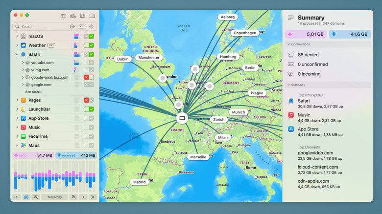Click the Summary list icon
Viewport: 382px width, 214px height.
tap(290, 18)
